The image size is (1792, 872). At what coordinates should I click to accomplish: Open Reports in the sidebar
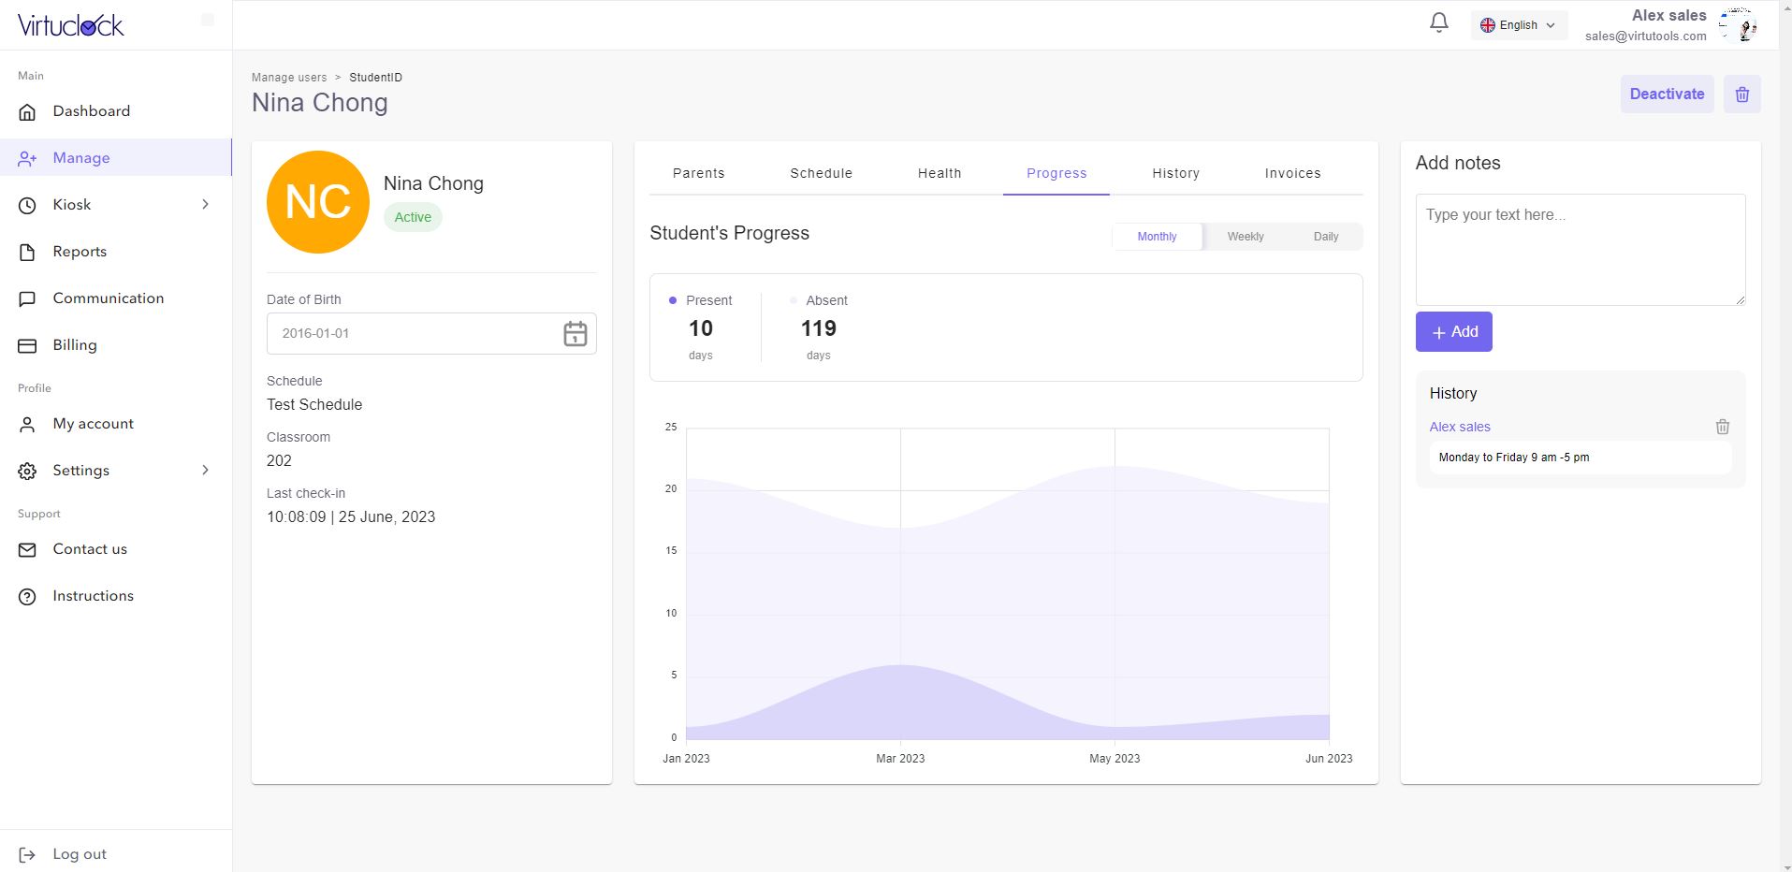pyautogui.click(x=80, y=252)
